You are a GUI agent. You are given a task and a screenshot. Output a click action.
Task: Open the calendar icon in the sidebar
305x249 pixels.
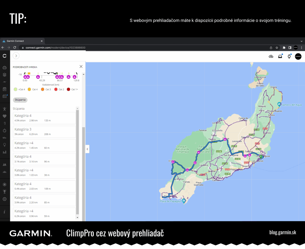click(x=5, y=89)
